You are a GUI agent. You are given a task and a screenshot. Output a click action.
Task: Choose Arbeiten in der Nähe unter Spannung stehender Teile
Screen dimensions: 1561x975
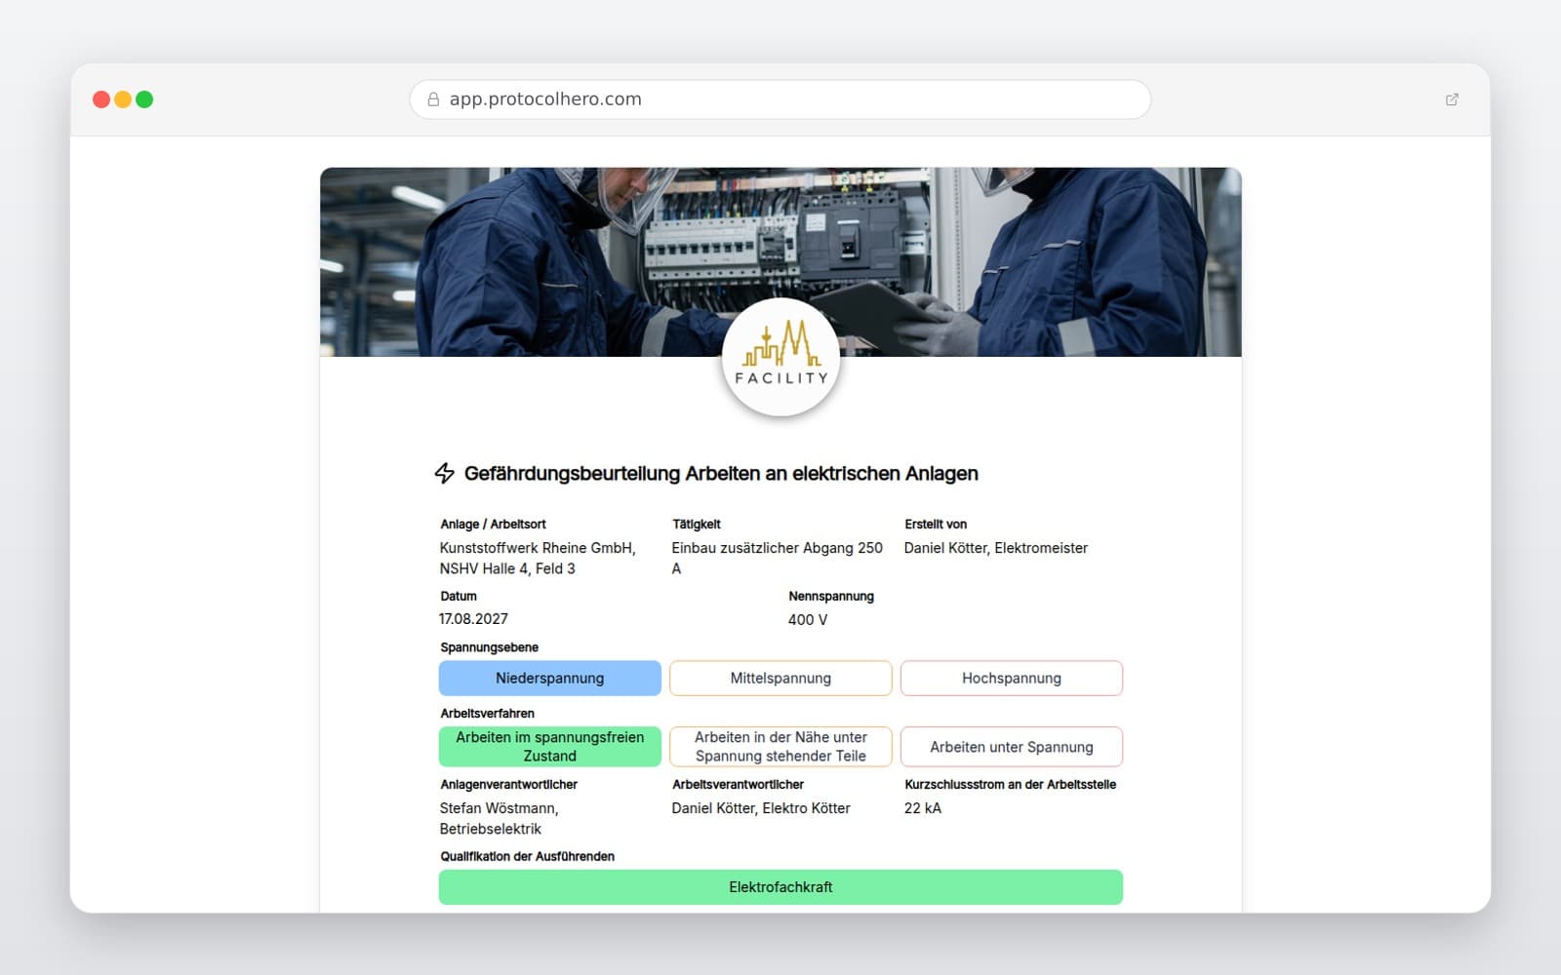780,747
